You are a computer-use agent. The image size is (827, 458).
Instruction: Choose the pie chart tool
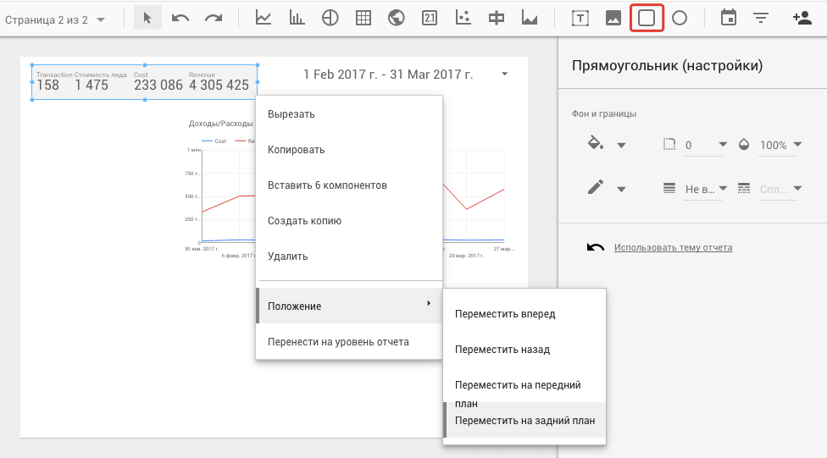coord(330,18)
